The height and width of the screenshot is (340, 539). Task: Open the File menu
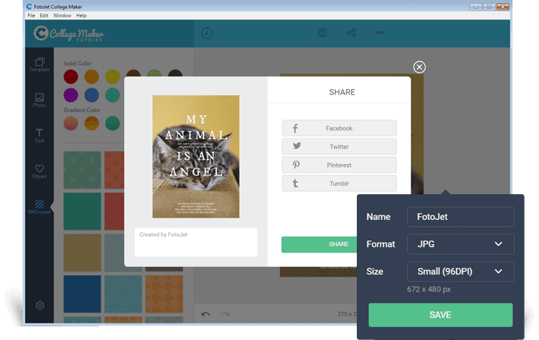coord(31,15)
